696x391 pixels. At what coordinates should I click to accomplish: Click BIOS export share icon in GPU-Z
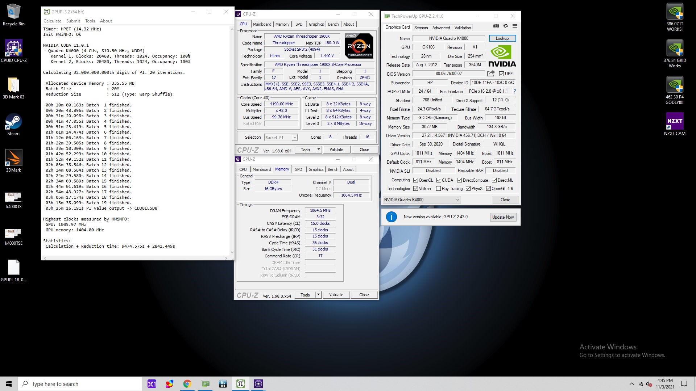pyautogui.click(x=491, y=73)
